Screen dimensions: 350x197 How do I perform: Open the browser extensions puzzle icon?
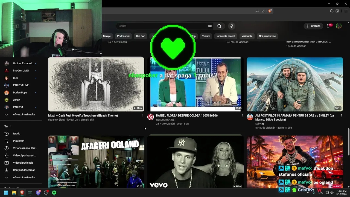(x=332, y=11)
